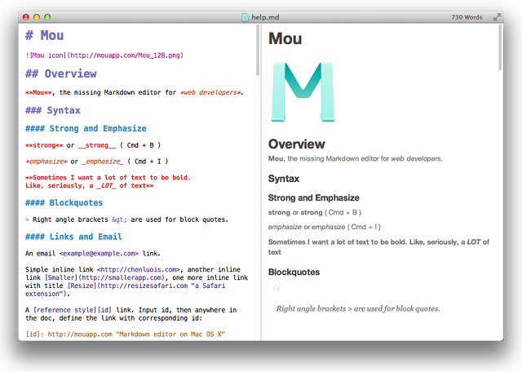
Task: Click 'Mou, the missing Markdown editor' preview text
Action: (356, 158)
